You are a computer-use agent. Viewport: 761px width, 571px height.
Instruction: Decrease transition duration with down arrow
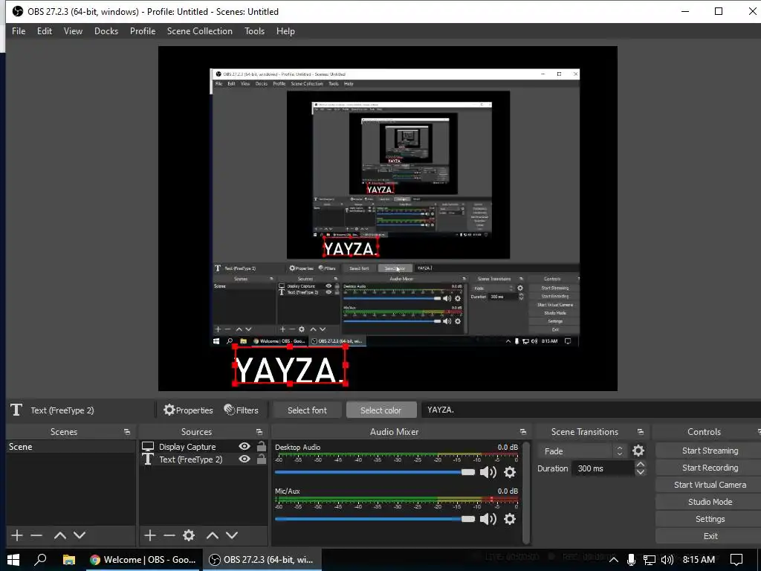tap(640, 472)
